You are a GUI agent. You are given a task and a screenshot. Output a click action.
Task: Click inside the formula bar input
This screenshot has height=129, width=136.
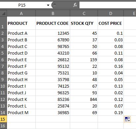108,5
